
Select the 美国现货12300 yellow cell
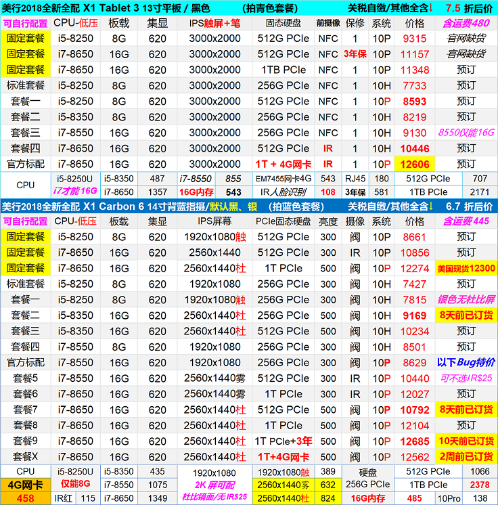click(466, 269)
